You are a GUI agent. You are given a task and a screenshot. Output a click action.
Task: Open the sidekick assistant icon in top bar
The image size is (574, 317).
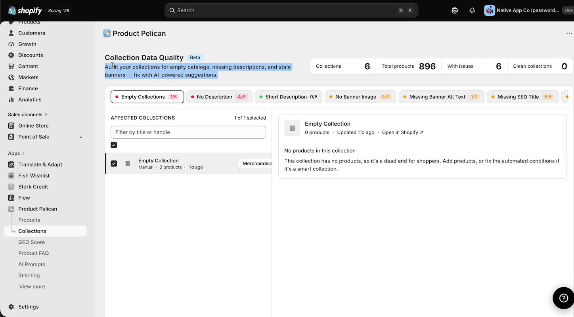point(455,11)
